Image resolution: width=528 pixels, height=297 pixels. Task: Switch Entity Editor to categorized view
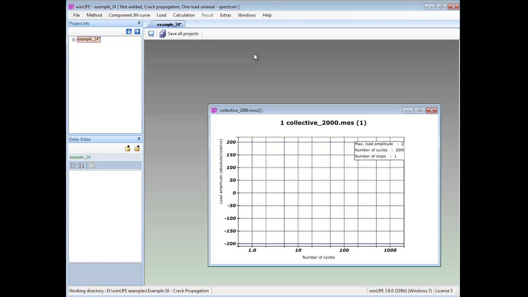pos(73,165)
